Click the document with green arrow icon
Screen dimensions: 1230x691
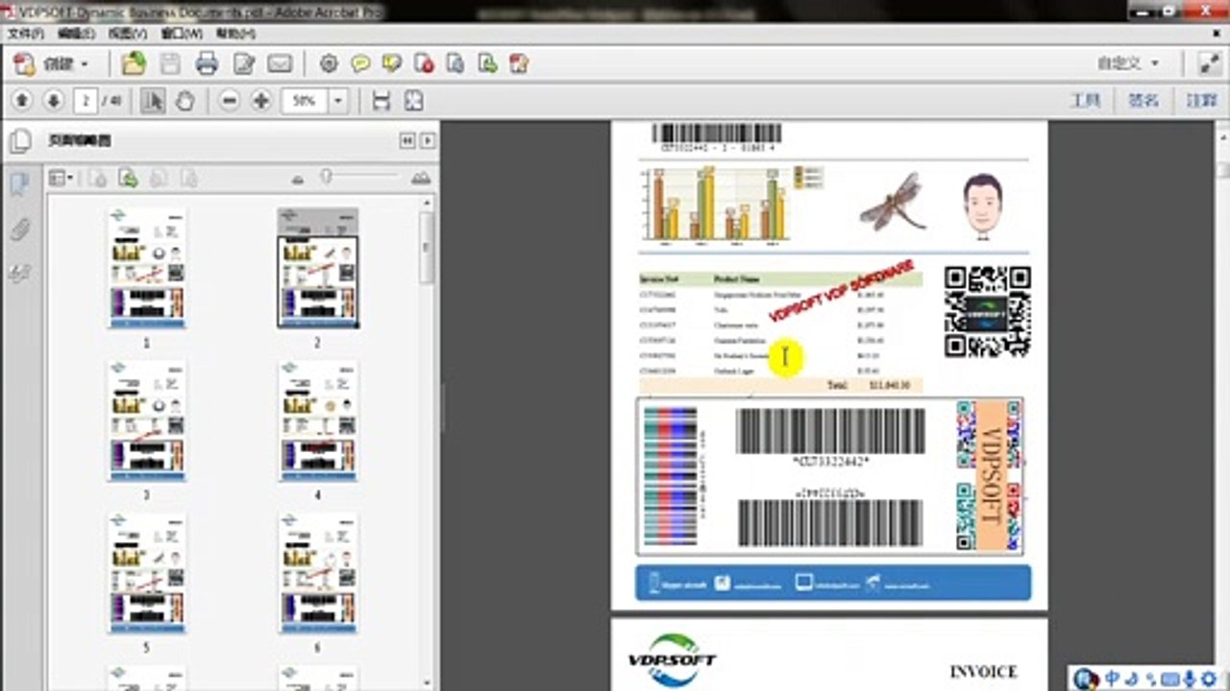(x=487, y=64)
